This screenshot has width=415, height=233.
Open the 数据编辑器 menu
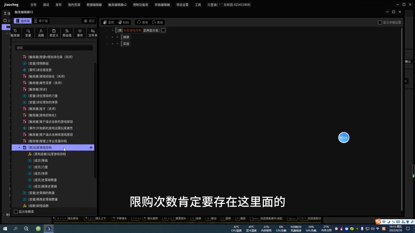(x=94, y=5)
